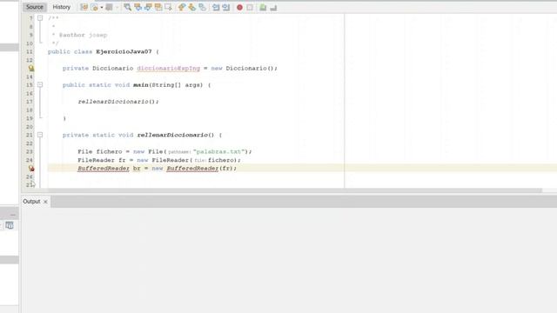Viewport: 557px width, 313px height.
Task: Click the Forward navigation icon
Action: pyautogui.click(x=109, y=7)
